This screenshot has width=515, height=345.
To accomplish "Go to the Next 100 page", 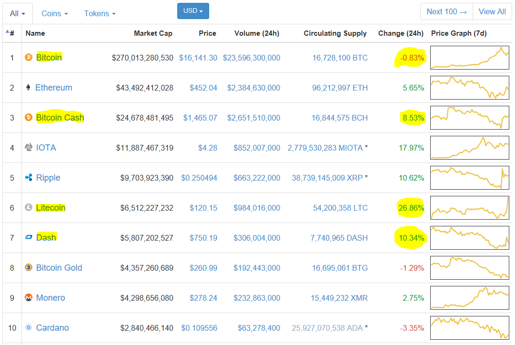I will (447, 11).
